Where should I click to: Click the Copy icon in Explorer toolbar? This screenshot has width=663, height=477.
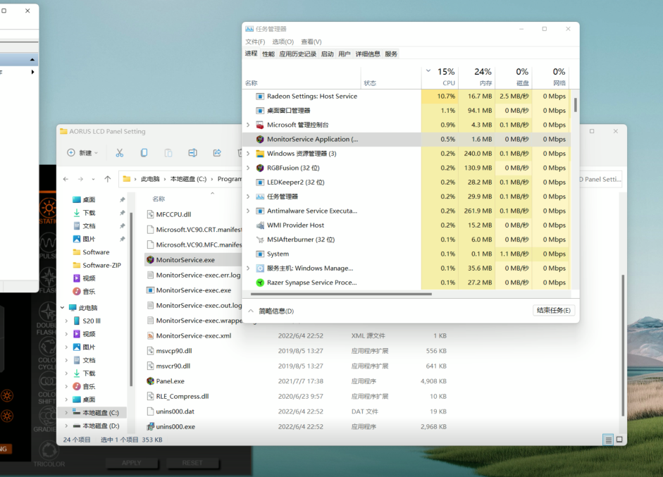[x=144, y=153]
